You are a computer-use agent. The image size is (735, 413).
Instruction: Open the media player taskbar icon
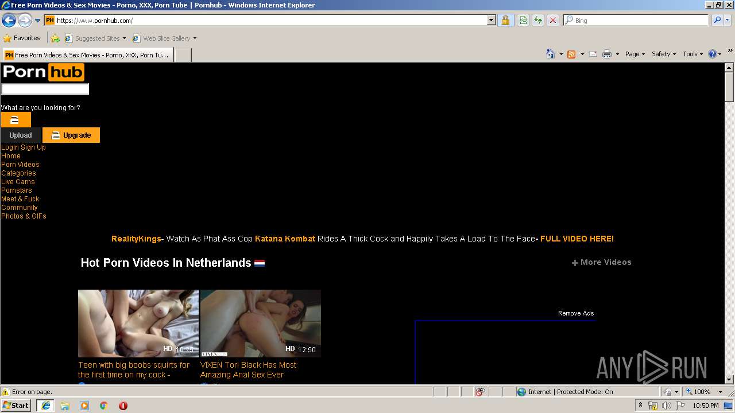point(84,406)
